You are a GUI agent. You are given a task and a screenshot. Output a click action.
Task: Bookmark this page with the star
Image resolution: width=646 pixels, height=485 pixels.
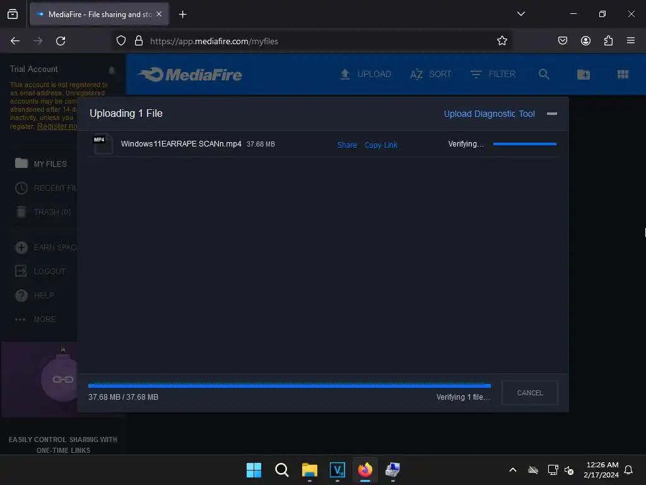[x=502, y=41]
